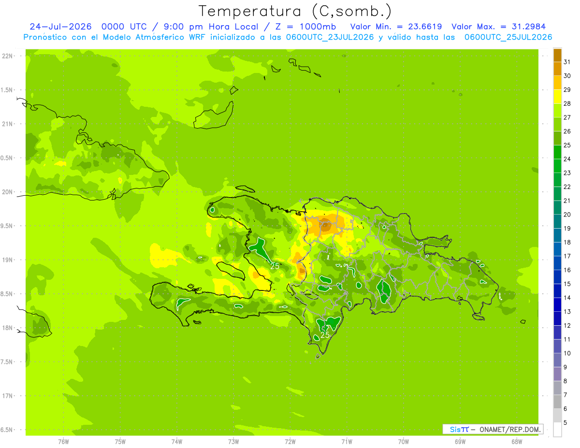Click the '22N' latitude axis label
Image resolution: width=580 pixels, height=448 pixels.
click(x=8, y=56)
